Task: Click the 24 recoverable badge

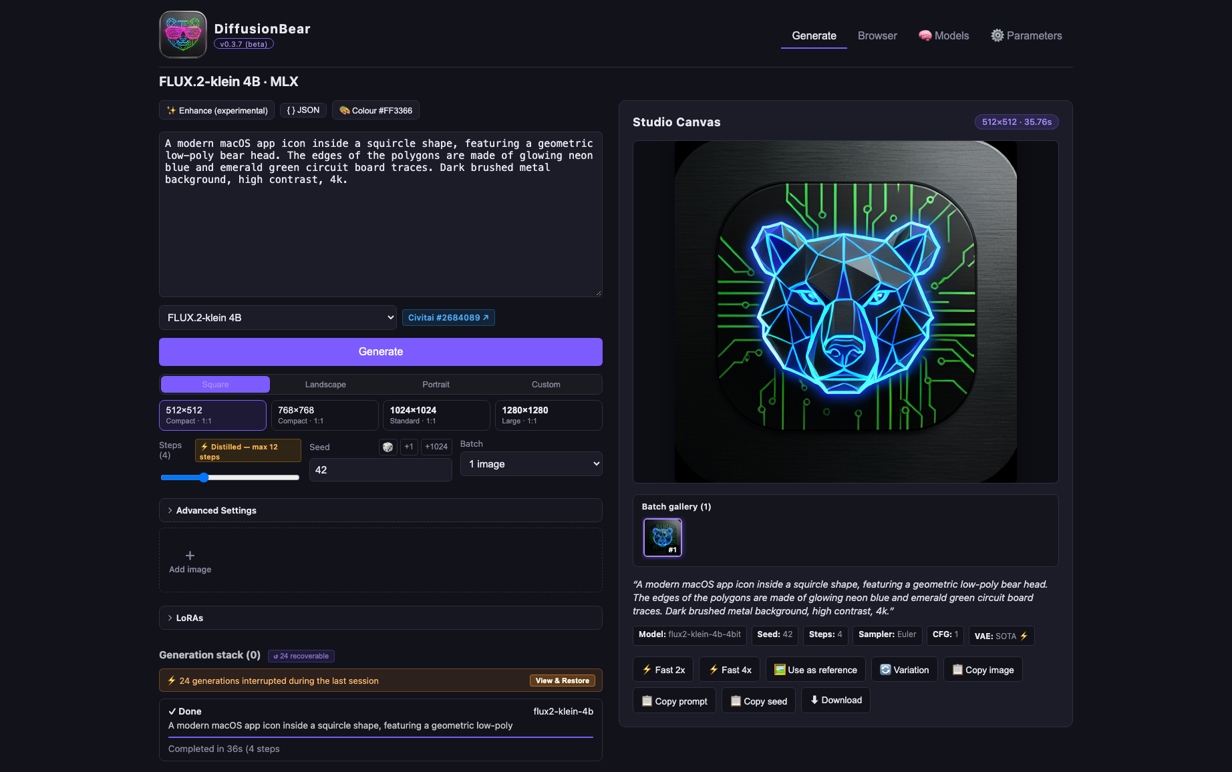Action: point(301,656)
